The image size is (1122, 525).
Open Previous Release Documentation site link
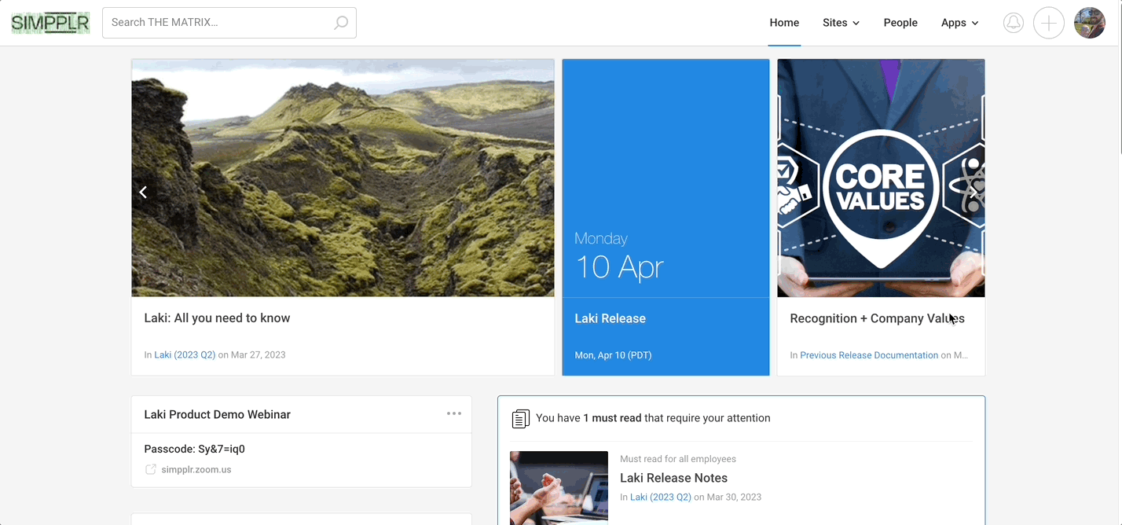869,355
